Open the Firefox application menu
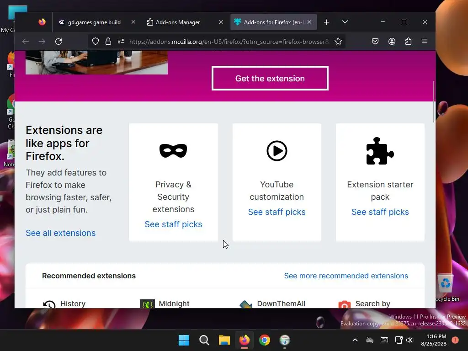468x351 pixels. (x=425, y=41)
